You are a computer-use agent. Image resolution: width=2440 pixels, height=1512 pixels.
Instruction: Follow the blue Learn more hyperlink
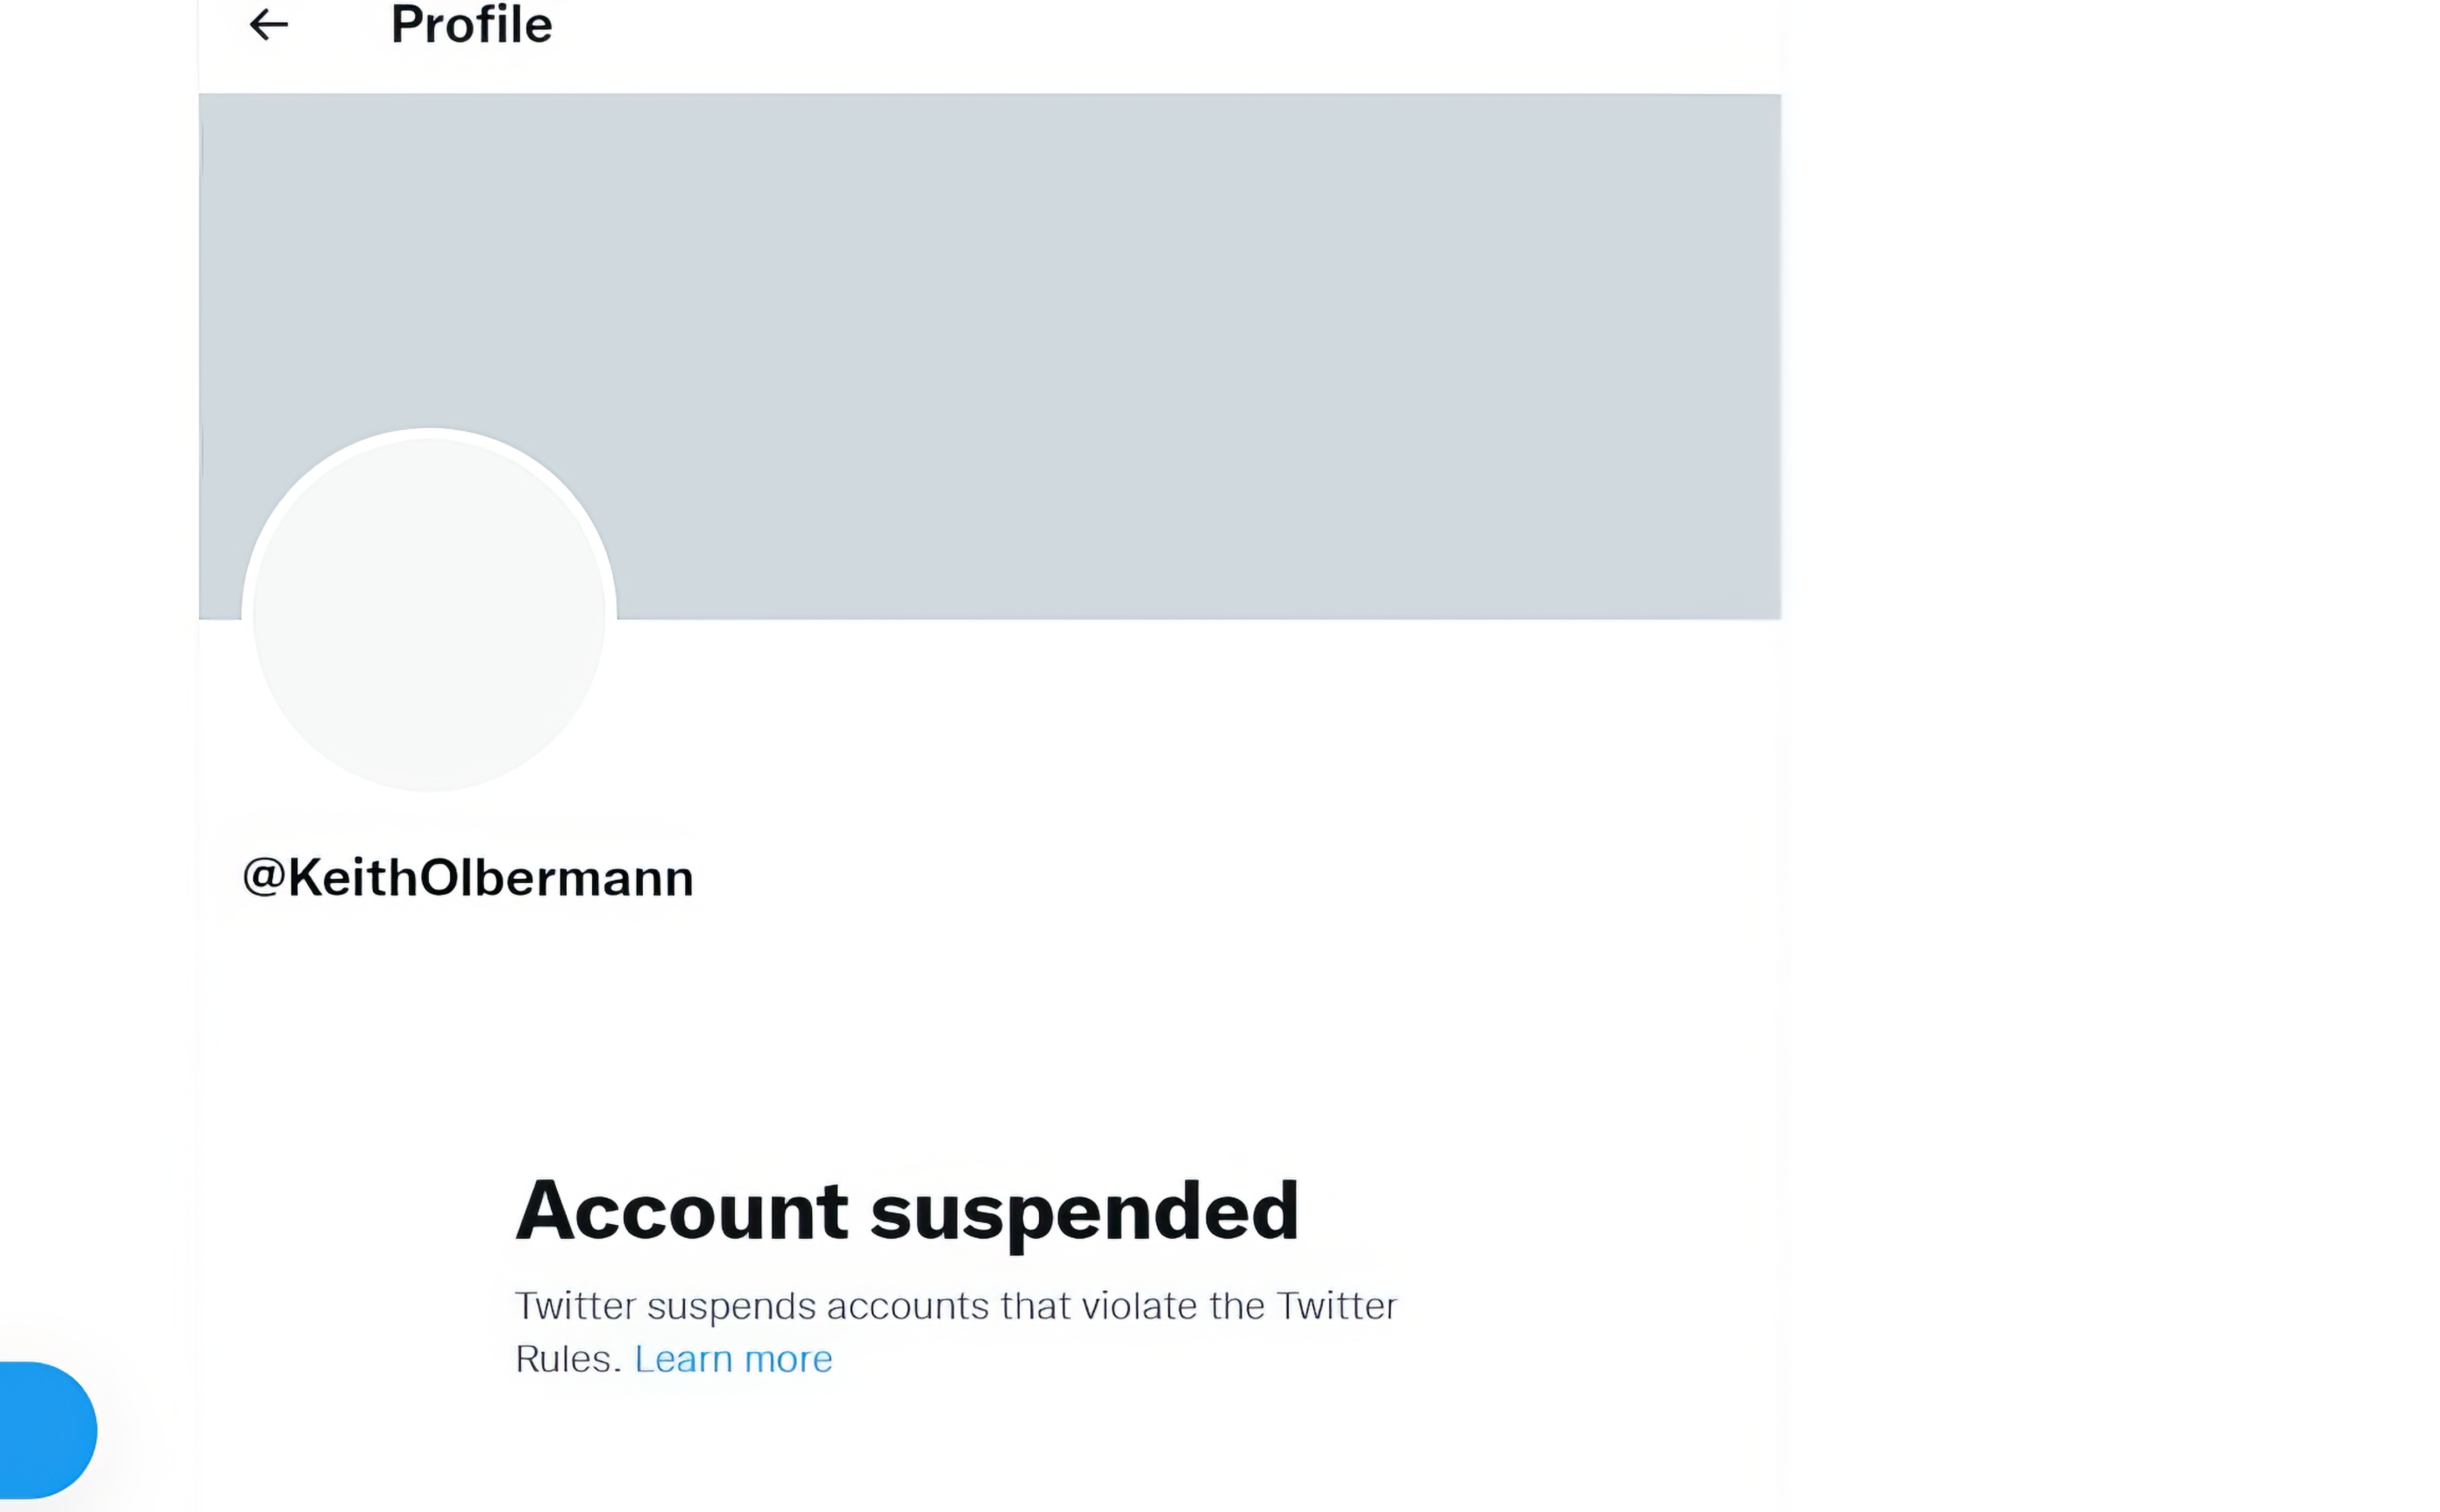(x=733, y=1359)
